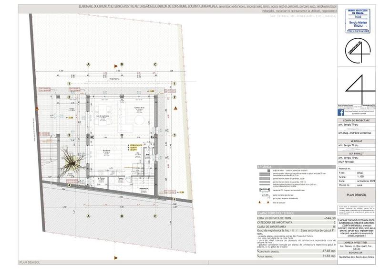Click the BENEFICIAR heading in title block
Screen dimensions: 380x269
tap(356, 253)
